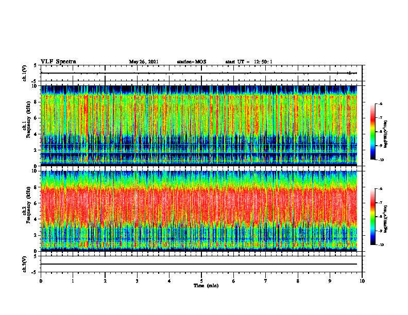This screenshot has width=408, height=315.
Task: Click the time axis tick label '10'
Action: (x=362, y=281)
